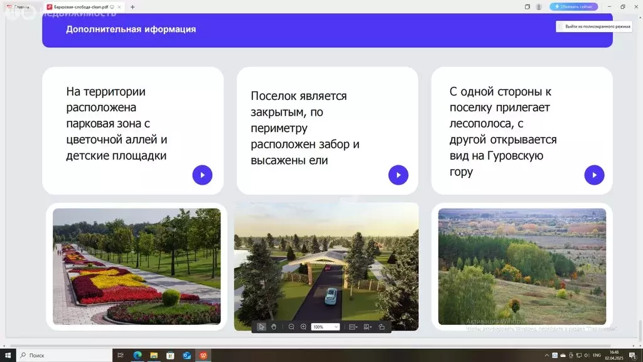The width and height of the screenshot is (643, 362).
Task: Open the page layout dropdown in PDF toolbar
Action: pos(353,326)
